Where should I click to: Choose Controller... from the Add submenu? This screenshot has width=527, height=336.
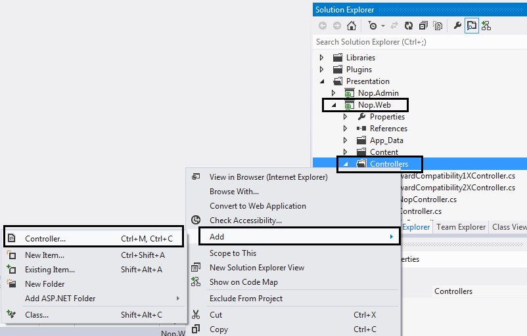click(45, 239)
